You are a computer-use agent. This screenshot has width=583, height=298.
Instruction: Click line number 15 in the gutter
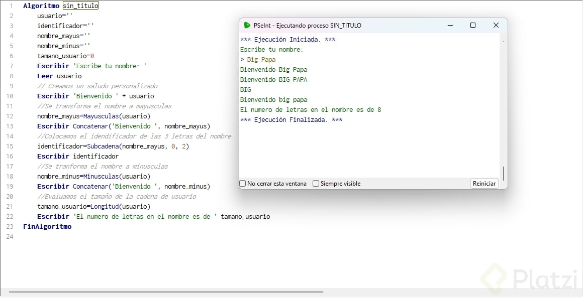click(10, 146)
